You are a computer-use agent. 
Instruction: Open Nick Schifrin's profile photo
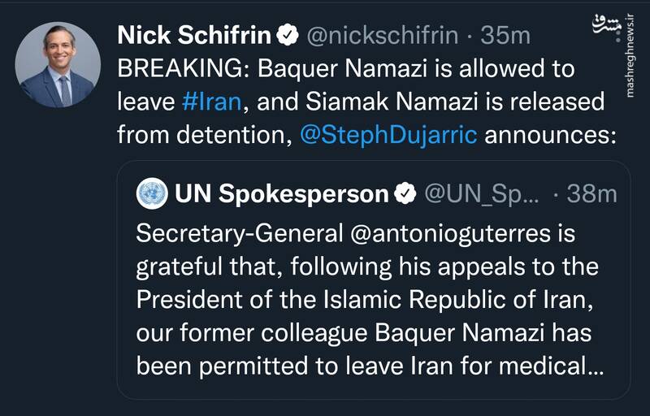pos(58,65)
